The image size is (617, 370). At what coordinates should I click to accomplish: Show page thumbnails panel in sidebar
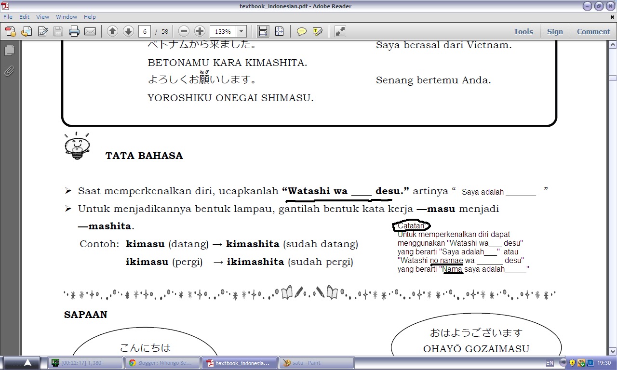tap(9, 50)
